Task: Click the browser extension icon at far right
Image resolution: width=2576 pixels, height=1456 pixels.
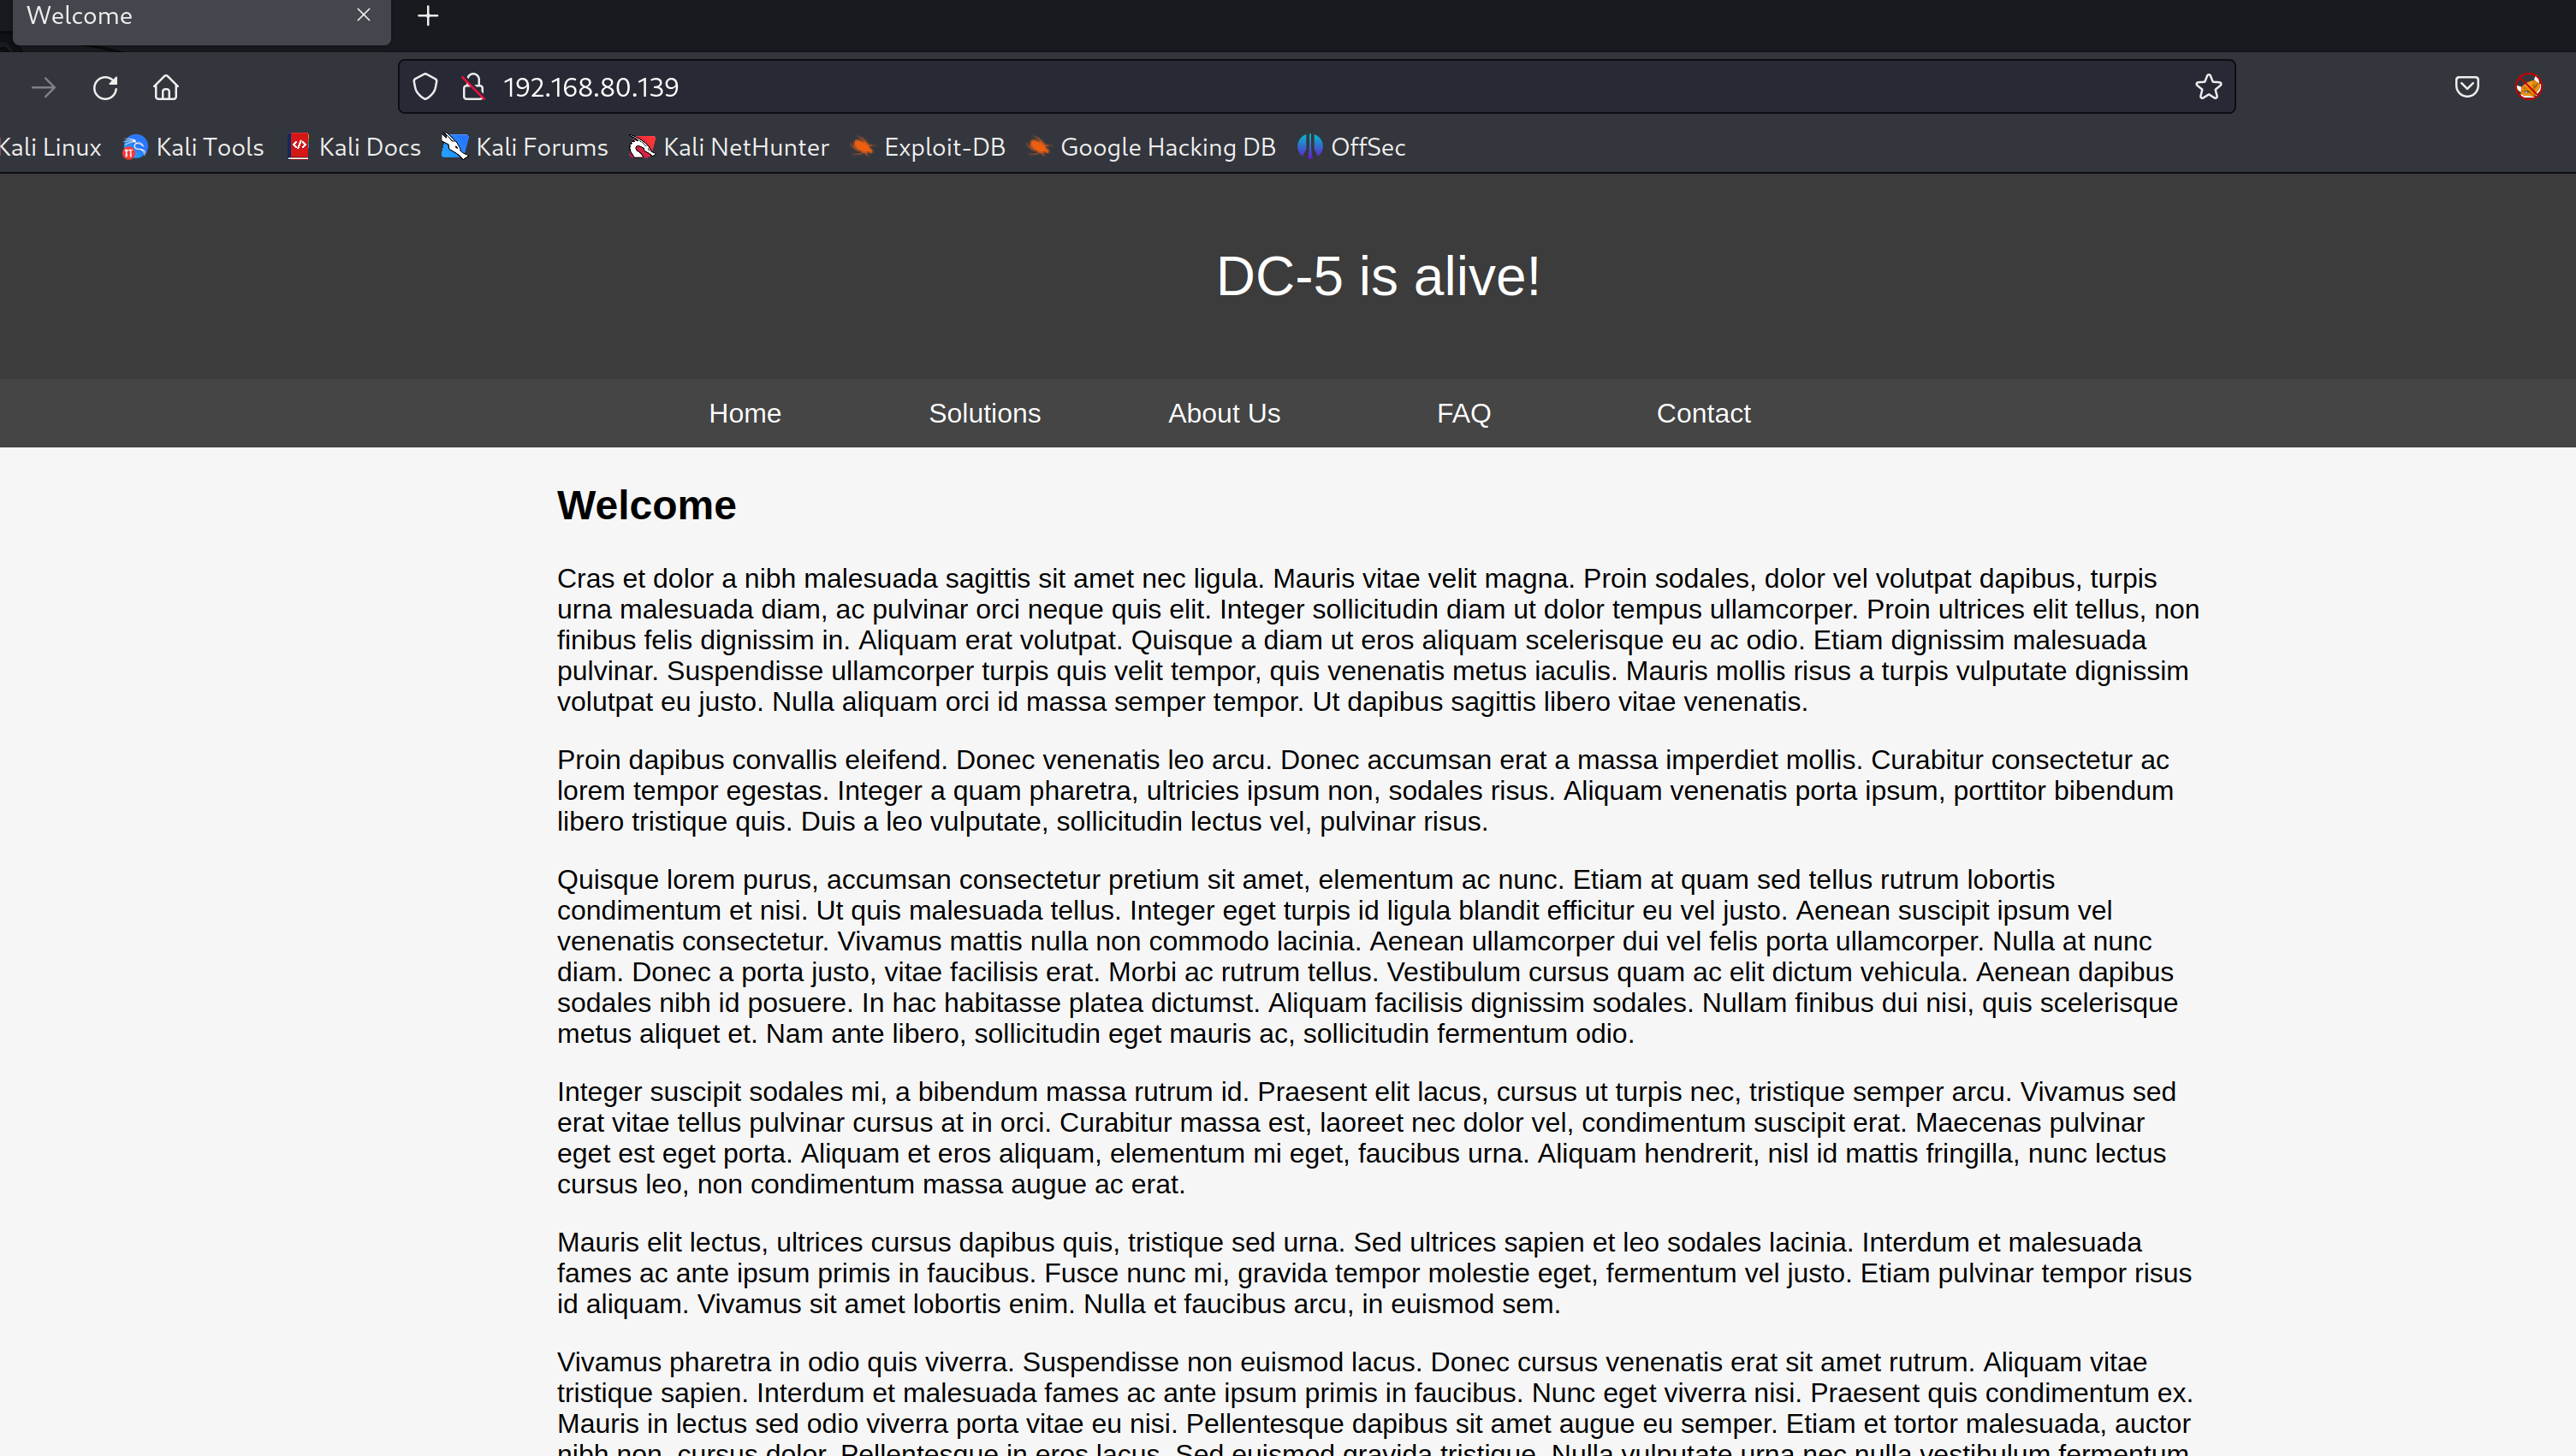Action: point(2528,88)
